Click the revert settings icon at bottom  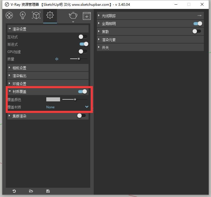point(14,191)
